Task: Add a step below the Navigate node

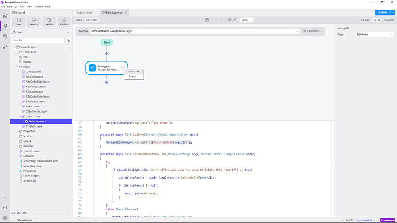Action: click(x=106, y=82)
